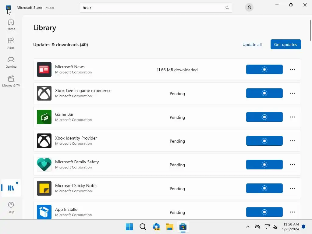Open the Game Bar app icon
Image resolution: width=312 pixels, height=234 pixels.
[x=44, y=117]
